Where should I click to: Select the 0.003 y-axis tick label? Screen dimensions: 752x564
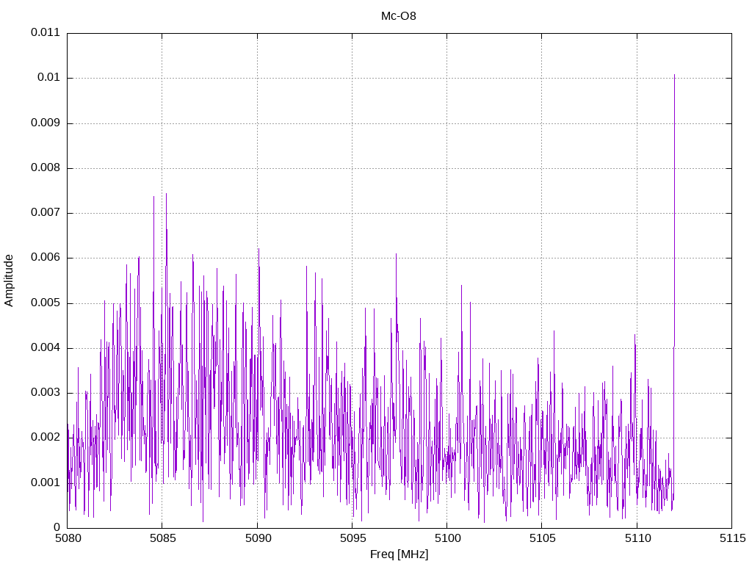pyautogui.click(x=45, y=393)
